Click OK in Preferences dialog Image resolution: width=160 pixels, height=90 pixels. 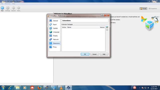click(85, 54)
